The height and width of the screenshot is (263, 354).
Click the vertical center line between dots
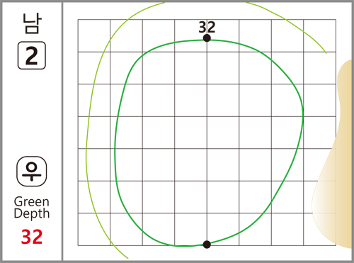point(207,142)
